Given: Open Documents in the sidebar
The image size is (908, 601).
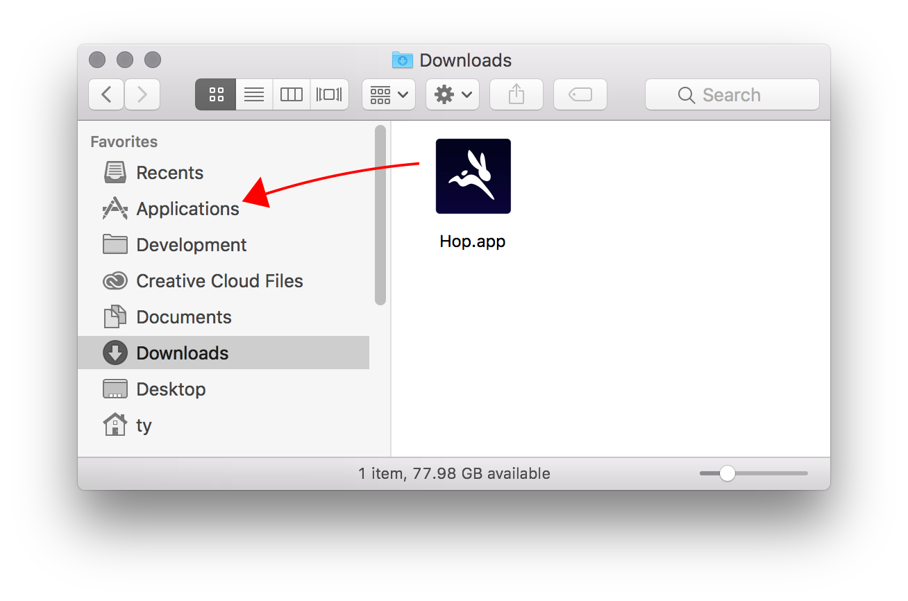Looking at the screenshot, I should pyautogui.click(x=224, y=316).
